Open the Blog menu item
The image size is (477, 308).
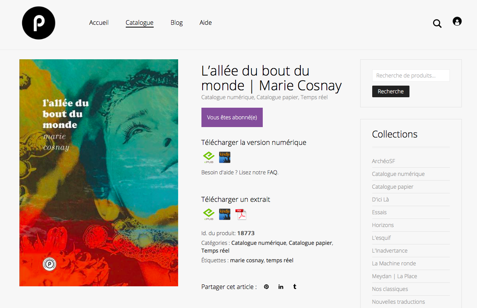177,22
